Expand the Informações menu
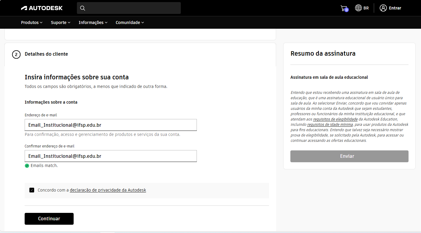 click(x=93, y=23)
